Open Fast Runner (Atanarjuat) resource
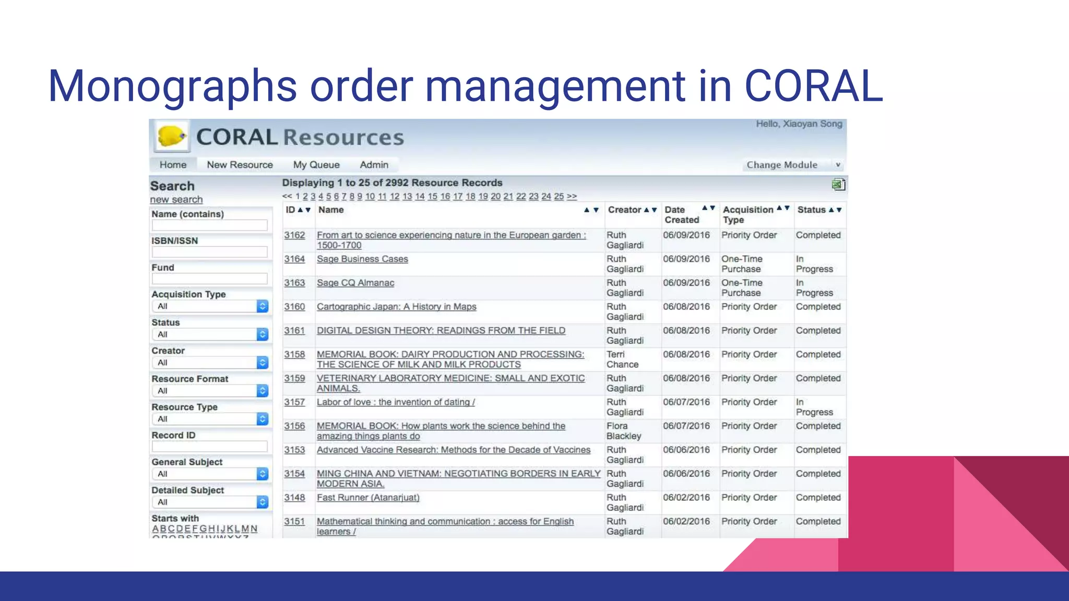Viewport: 1069px width, 601px height. tap(368, 498)
